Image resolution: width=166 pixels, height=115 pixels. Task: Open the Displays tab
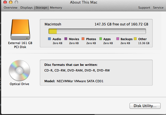tap(27, 8)
